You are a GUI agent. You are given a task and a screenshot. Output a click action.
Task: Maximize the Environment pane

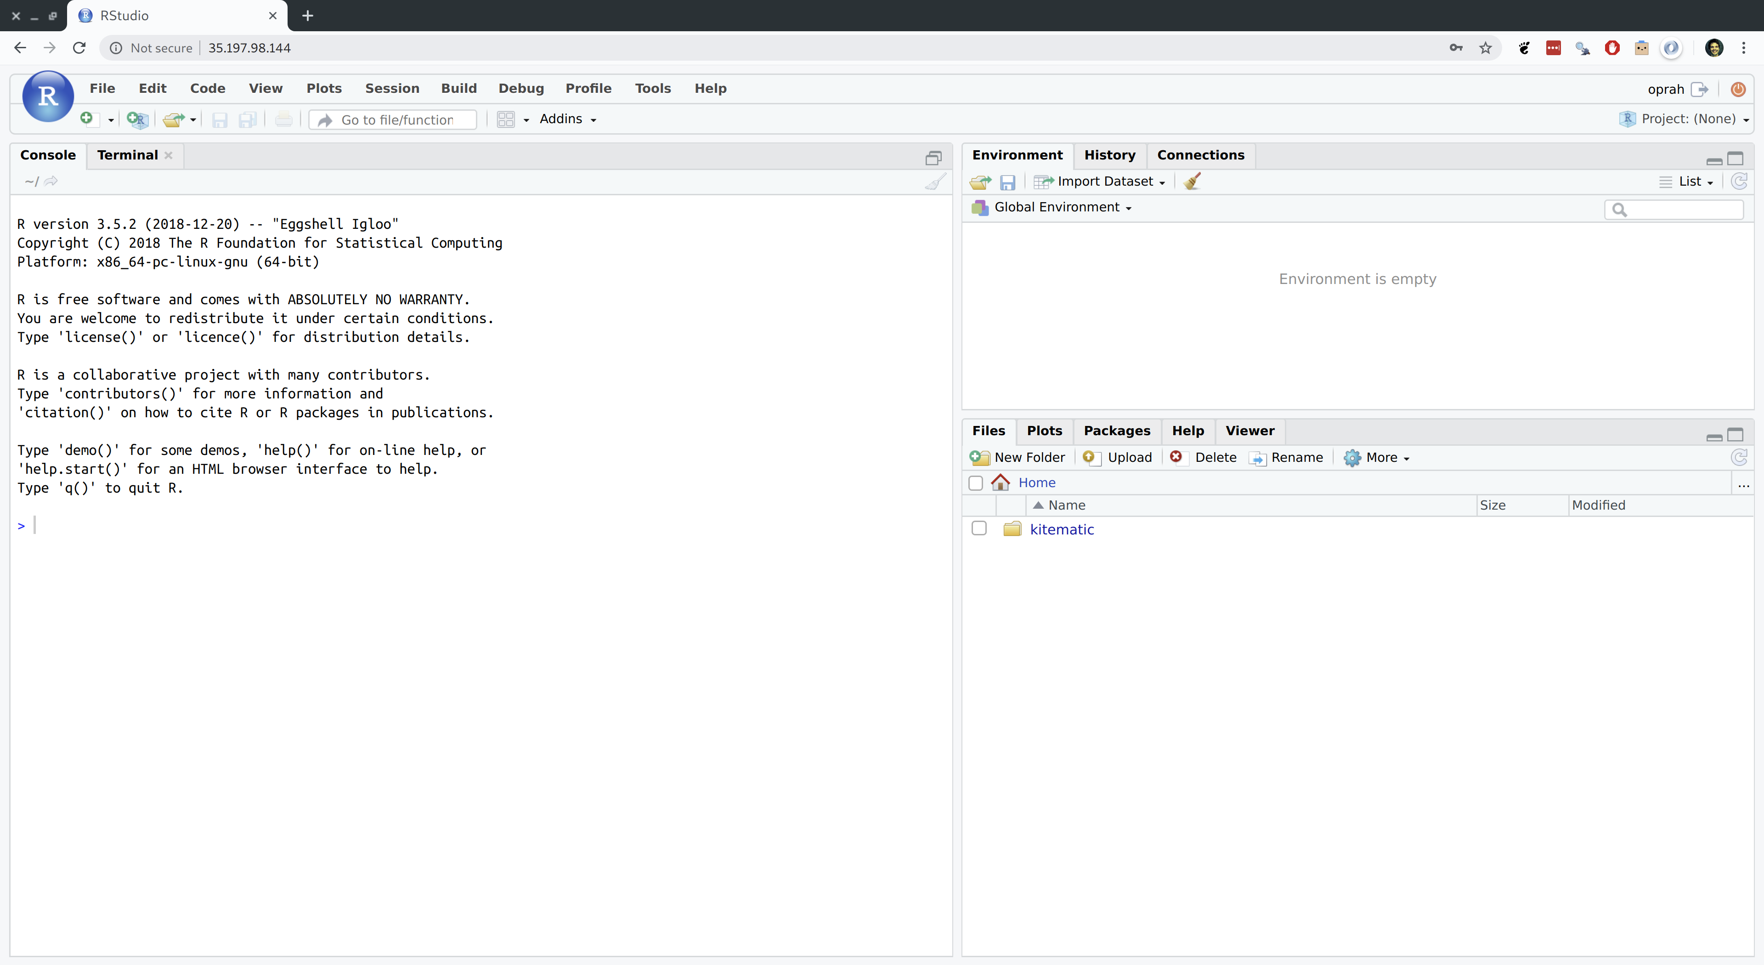click(1735, 158)
